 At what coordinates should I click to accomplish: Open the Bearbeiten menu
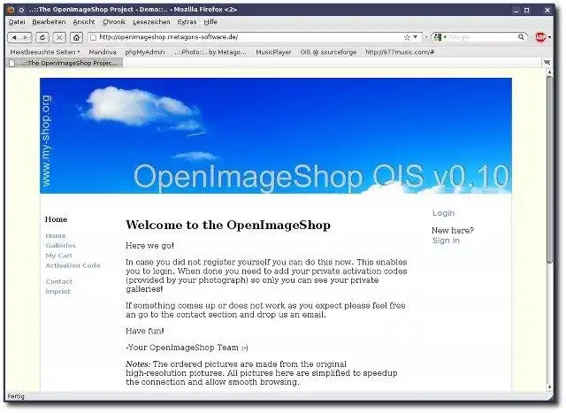(x=50, y=22)
